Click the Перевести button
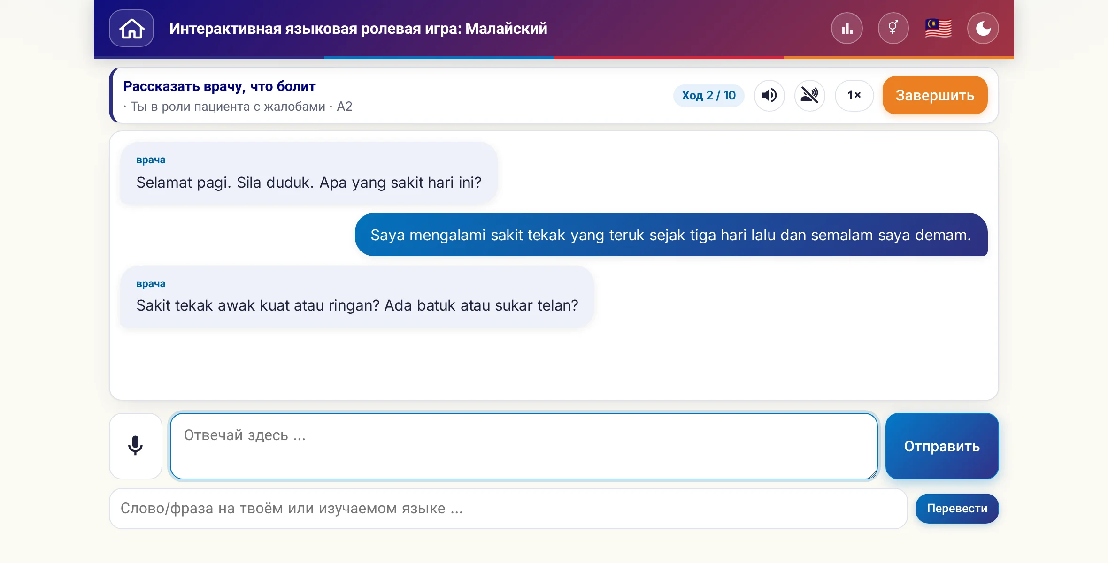Image resolution: width=1108 pixels, height=563 pixels. coord(957,509)
